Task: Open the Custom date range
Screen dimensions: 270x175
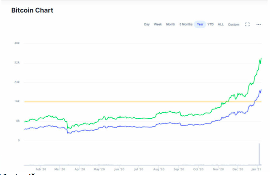Action: pyautogui.click(x=234, y=24)
